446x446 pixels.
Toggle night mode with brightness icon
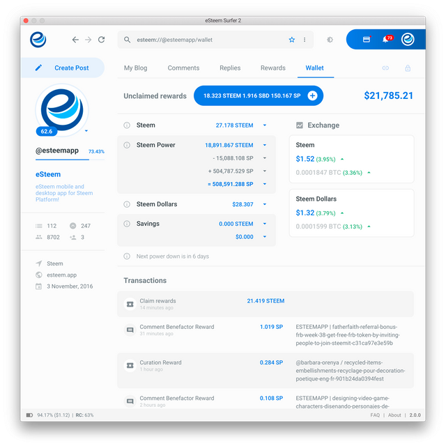click(x=330, y=40)
